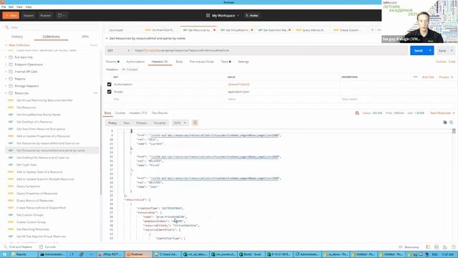Open the Launchpad tab
Screen dimensions: 458x258
(x=116, y=30)
